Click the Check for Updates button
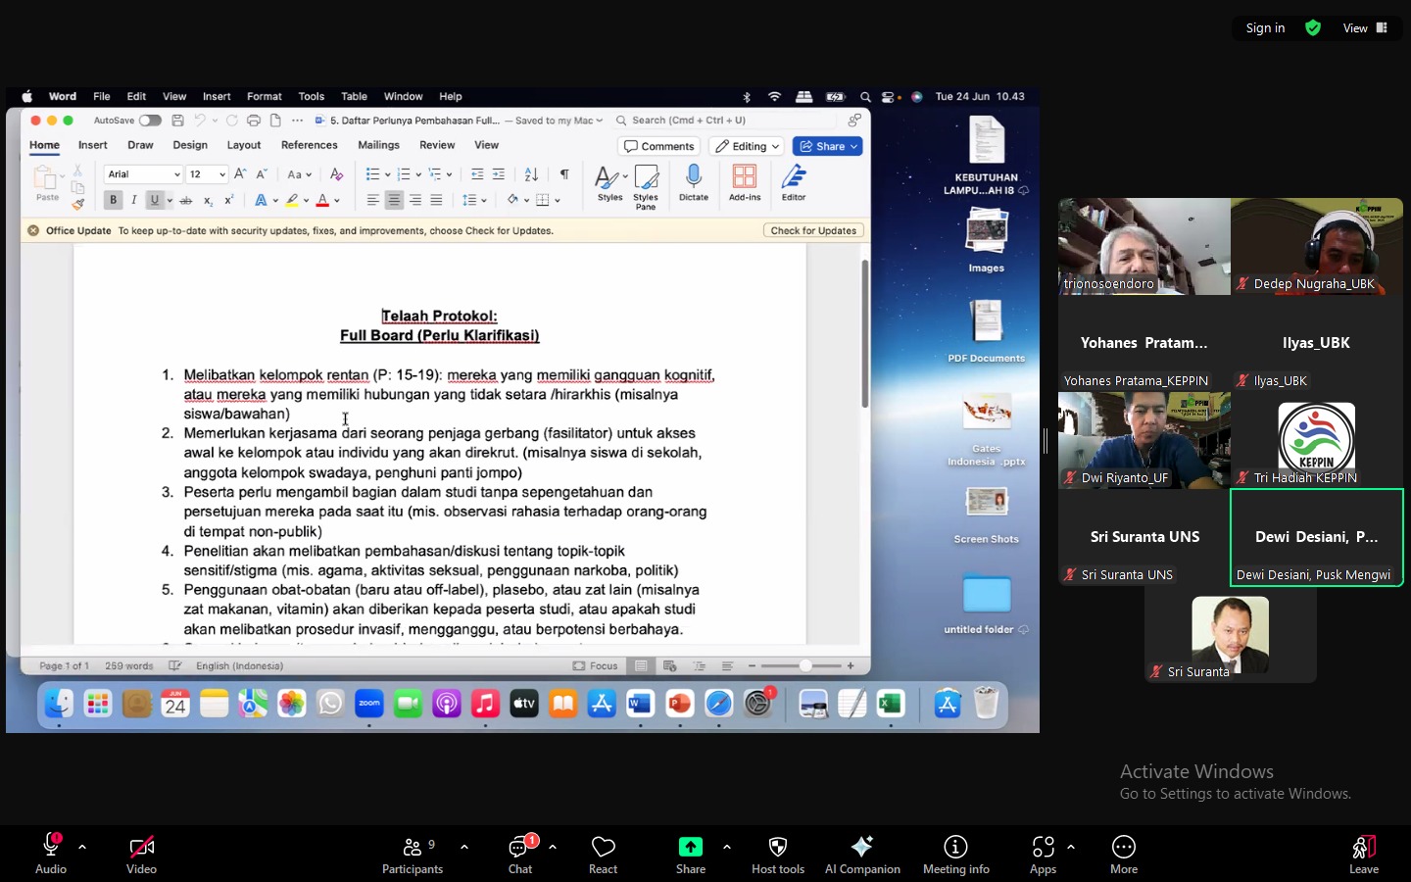 pyautogui.click(x=813, y=230)
